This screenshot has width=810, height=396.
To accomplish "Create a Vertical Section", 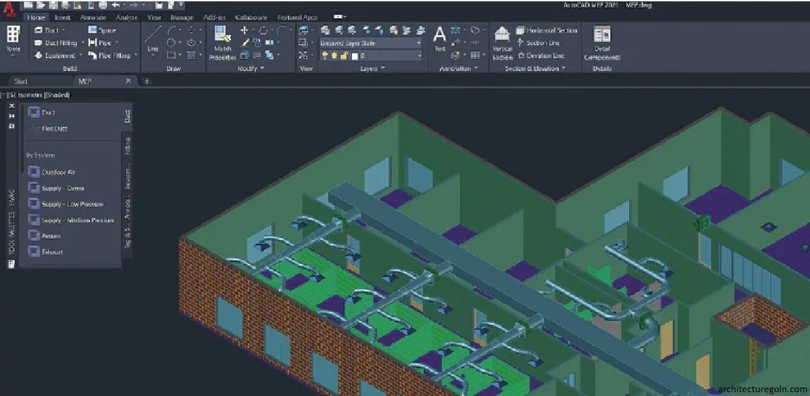I will pos(502,43).
